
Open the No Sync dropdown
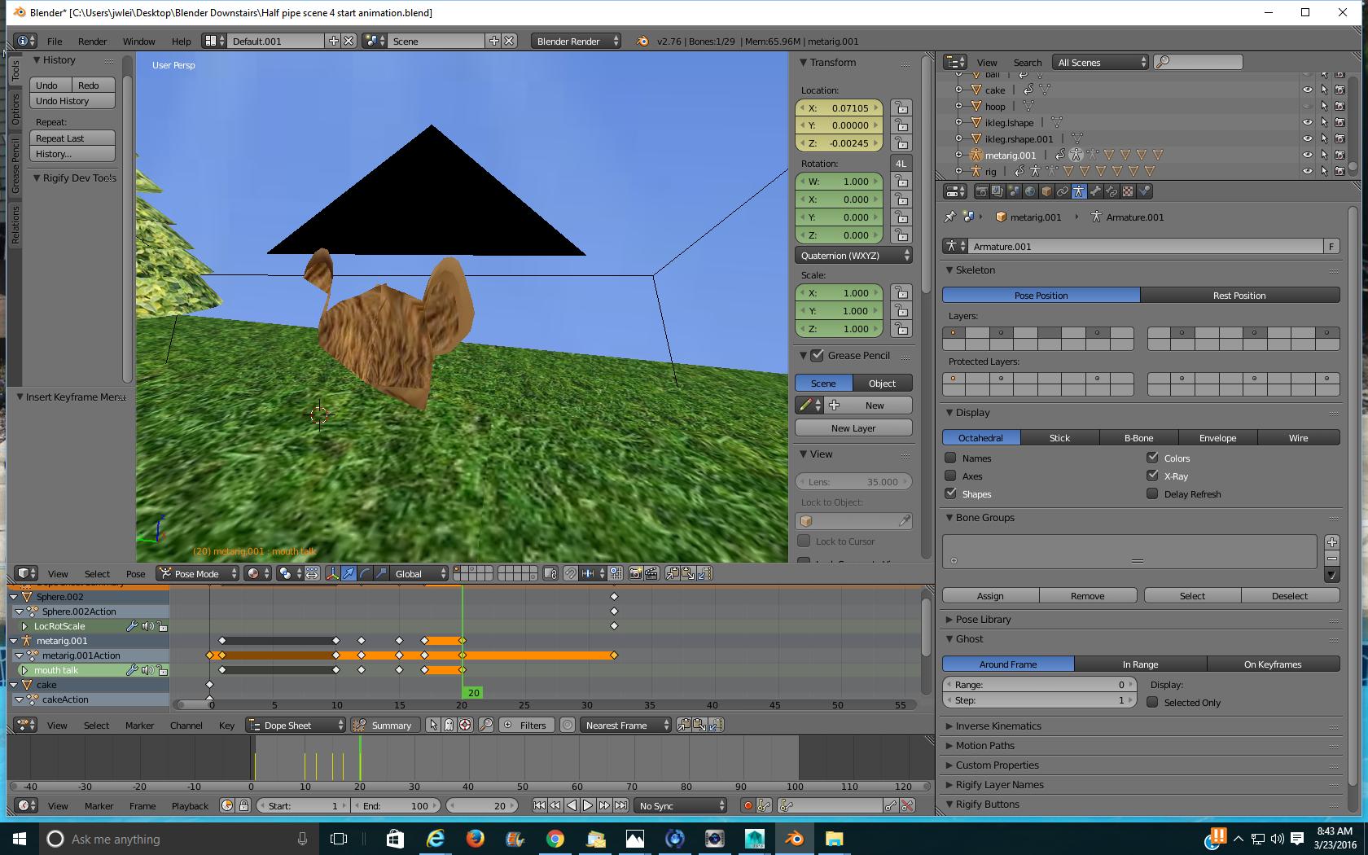[680, 805]
